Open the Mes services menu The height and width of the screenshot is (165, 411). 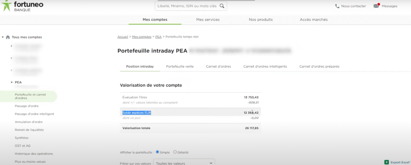[208, 20]
